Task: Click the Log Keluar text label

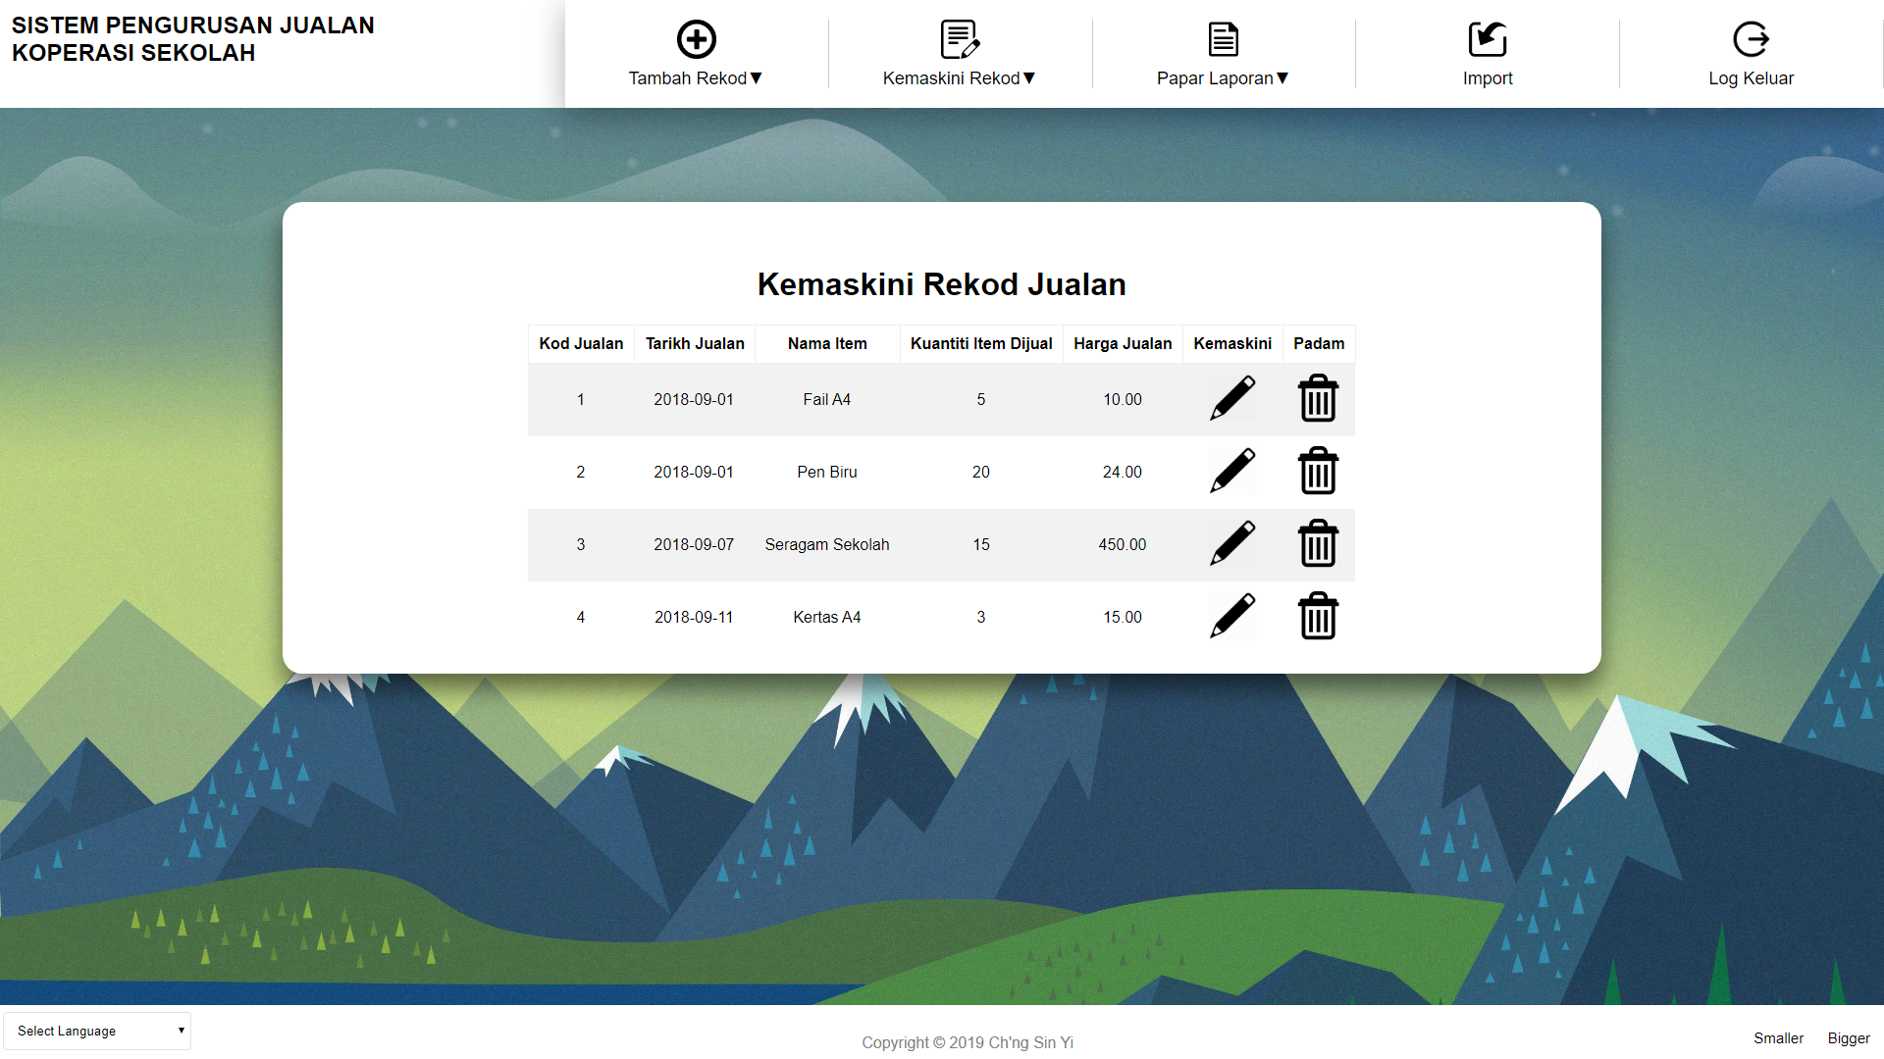Action: click(x=1751, y=78)
